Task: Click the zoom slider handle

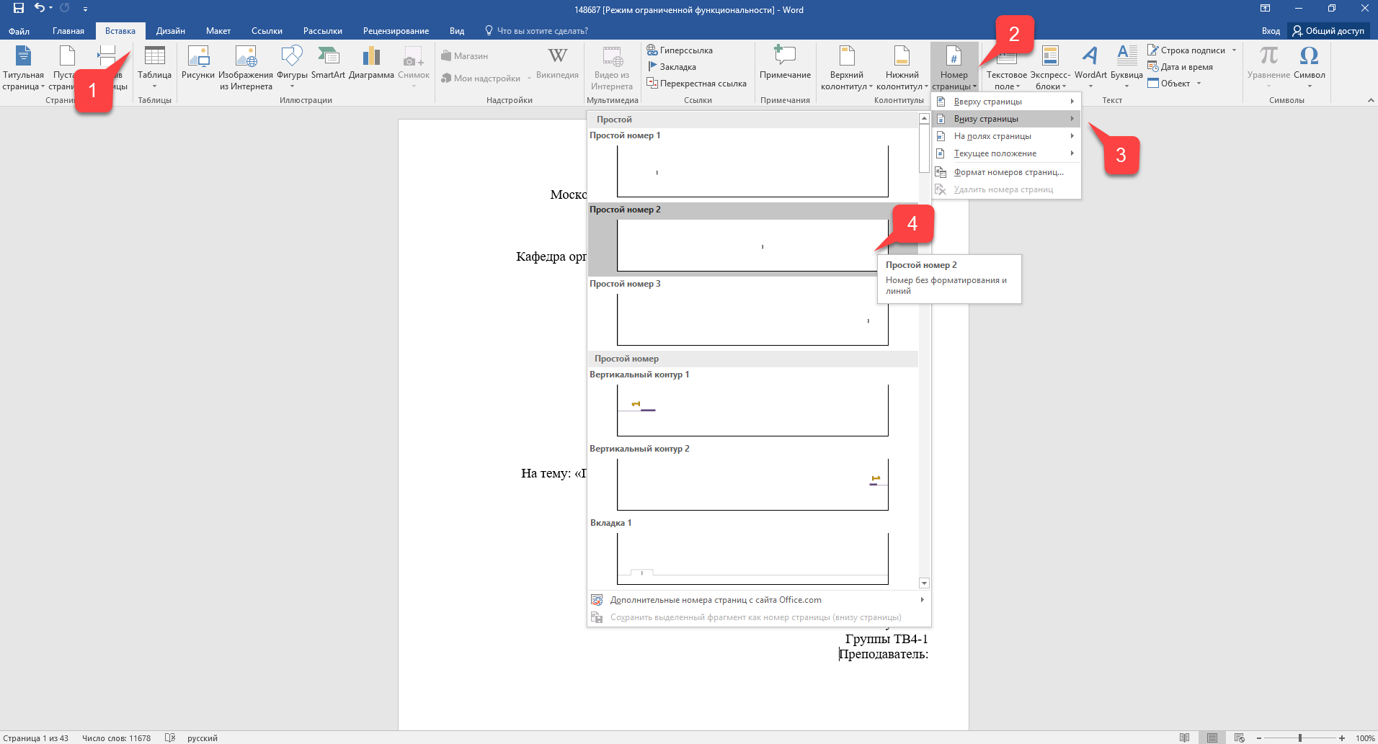Action: 1300,738
